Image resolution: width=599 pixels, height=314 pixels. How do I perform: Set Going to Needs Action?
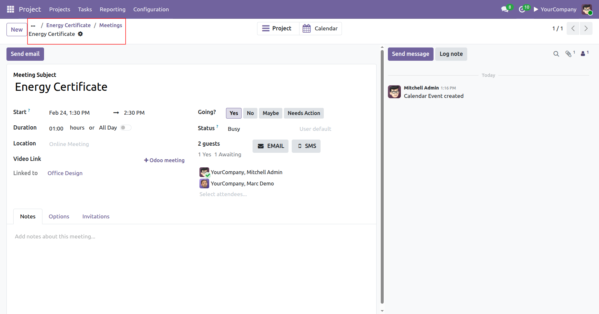tap(304, 113)
